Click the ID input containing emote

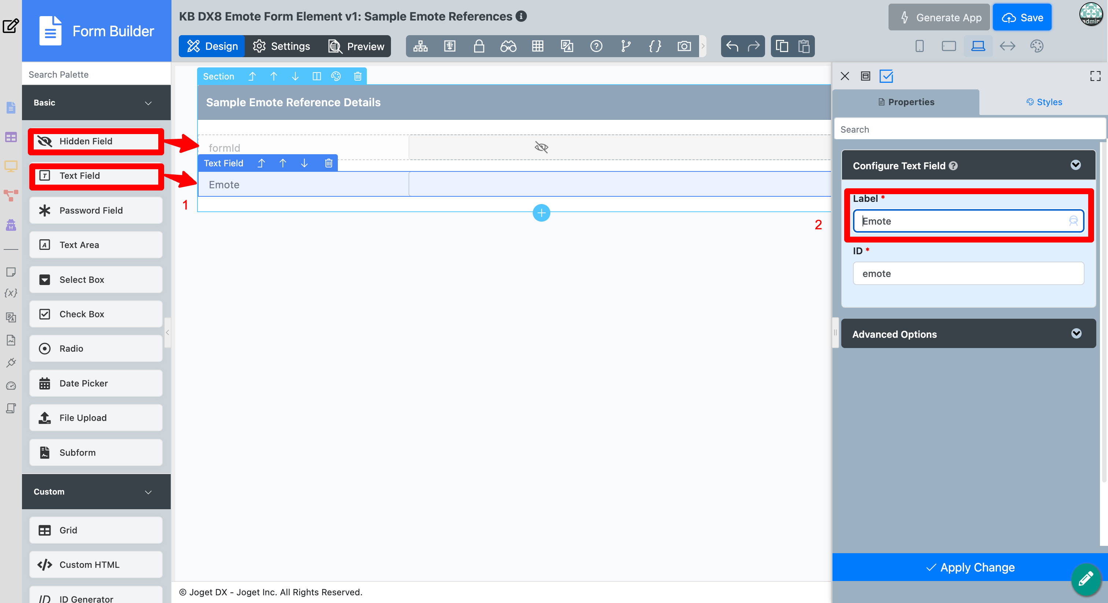click(x=968, y=274)
